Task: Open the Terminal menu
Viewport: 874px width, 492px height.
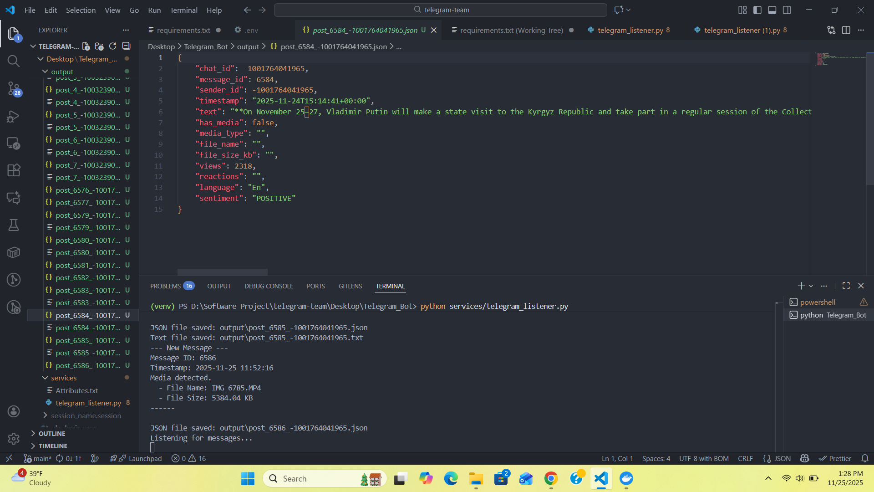Action: [183, 10]
